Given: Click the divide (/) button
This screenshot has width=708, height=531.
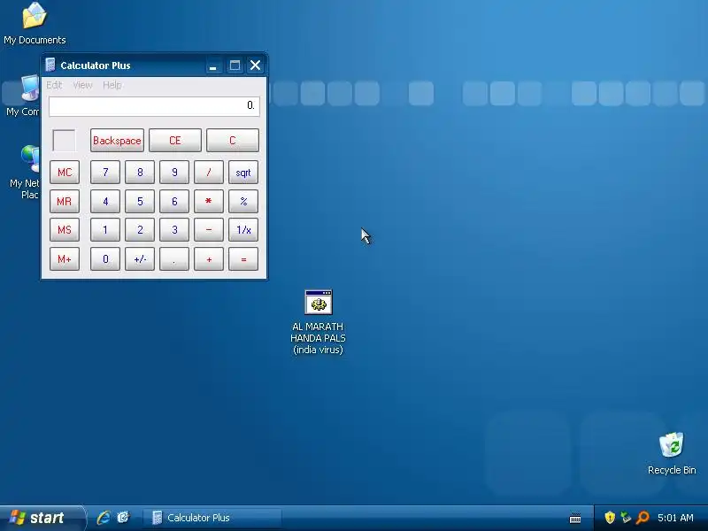Looking at the screenshot, I should tap(209, 172).
